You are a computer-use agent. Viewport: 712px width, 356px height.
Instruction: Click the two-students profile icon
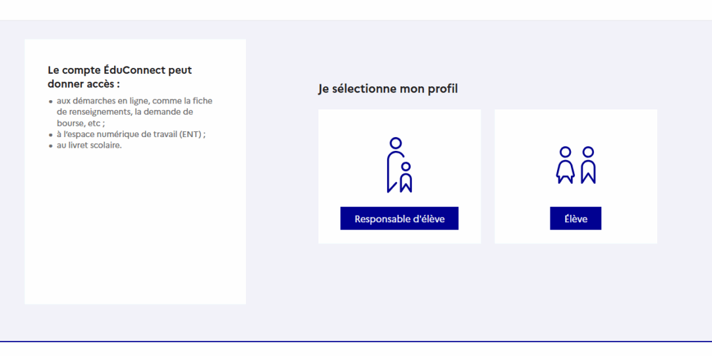coord(576,165)
